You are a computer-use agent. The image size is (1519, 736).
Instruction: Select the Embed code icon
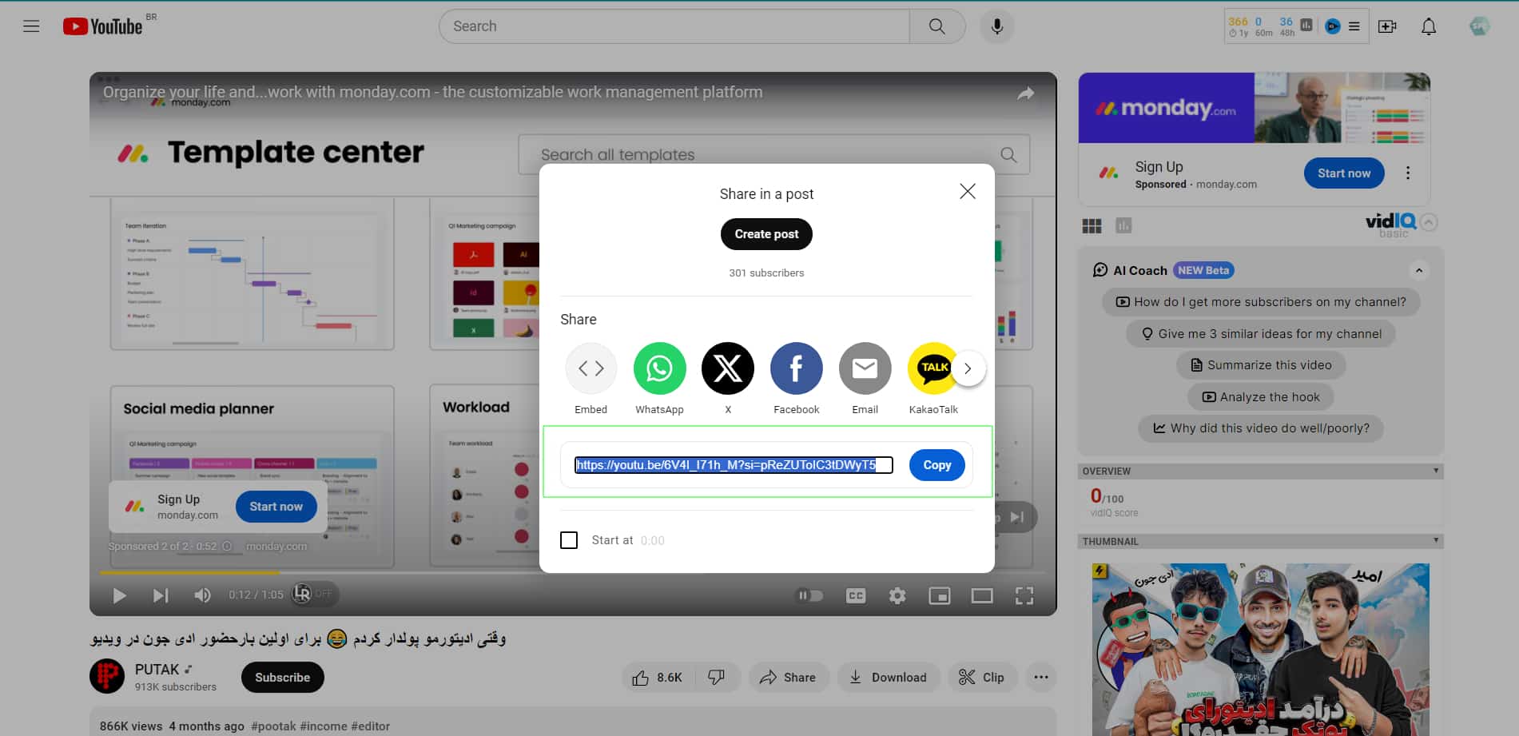tap(591, 368)
